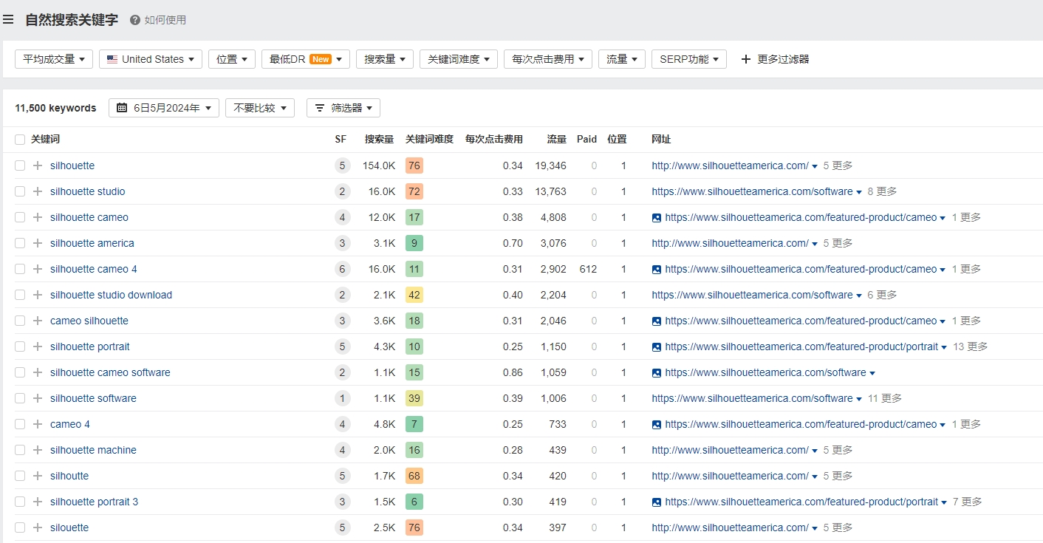Expand URL dropdown arrow in silhouette cameo software row
This screenshot has width=1043, height=543.
point(872,373)
